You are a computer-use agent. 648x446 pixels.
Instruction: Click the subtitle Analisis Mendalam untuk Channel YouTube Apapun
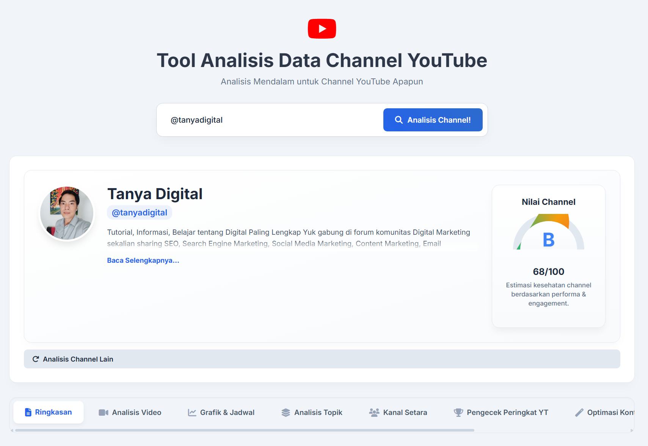tap(322, 81)
